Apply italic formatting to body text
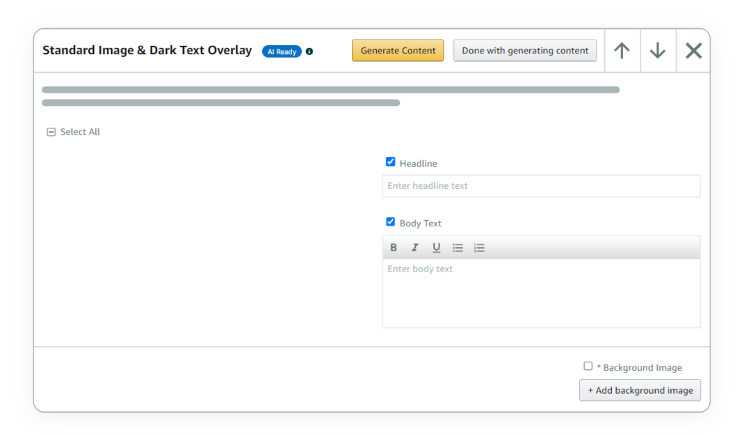751x436 pixels. click(x=414, y=247)
